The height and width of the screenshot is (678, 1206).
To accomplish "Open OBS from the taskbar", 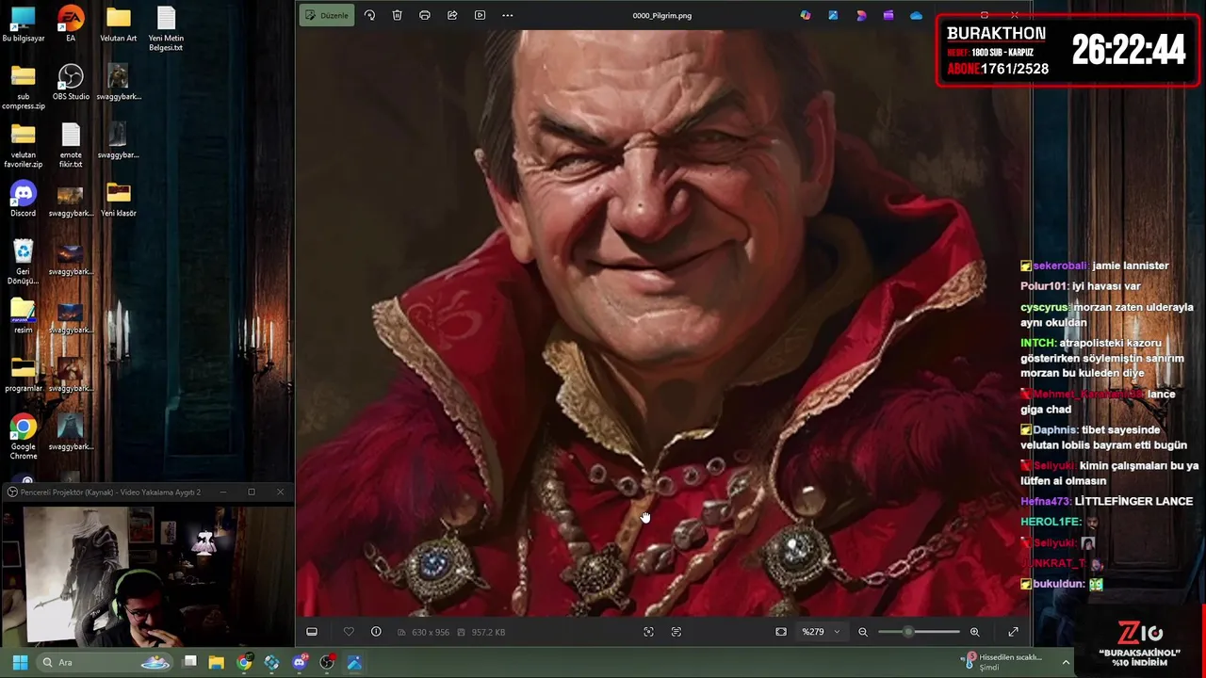I will click(x=327, y=662).
